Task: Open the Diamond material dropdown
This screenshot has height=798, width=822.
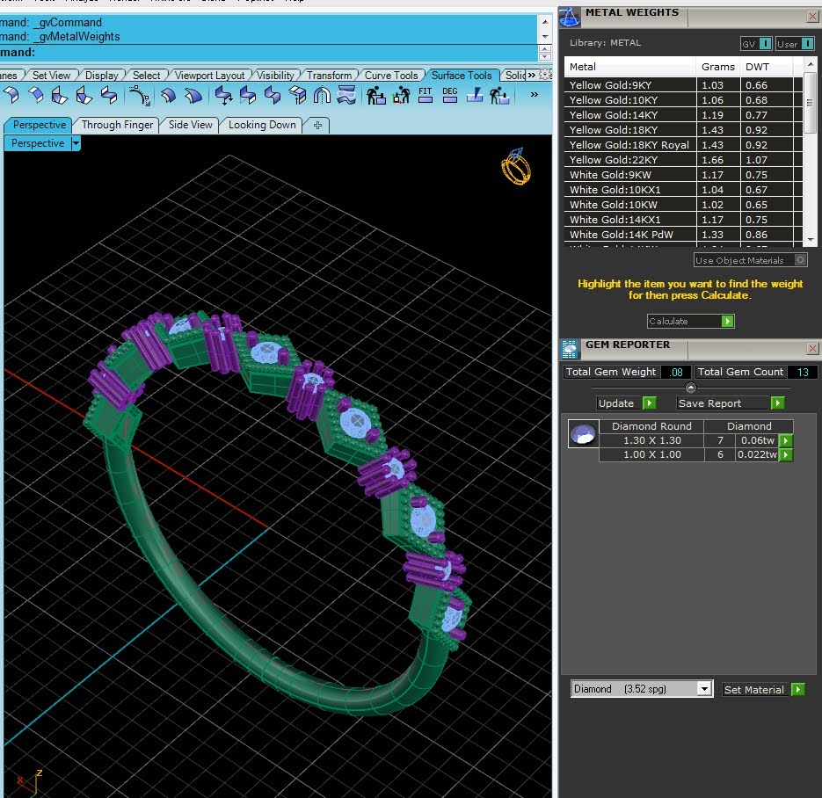Action: point(704,688)
